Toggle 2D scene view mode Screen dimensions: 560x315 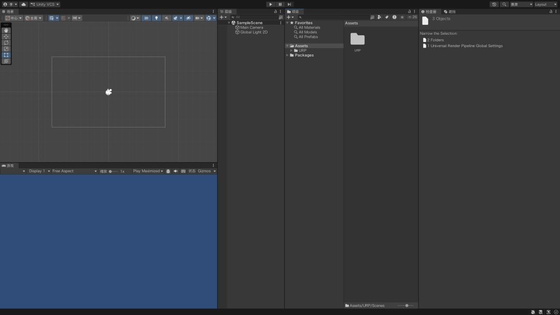[146, 18]
